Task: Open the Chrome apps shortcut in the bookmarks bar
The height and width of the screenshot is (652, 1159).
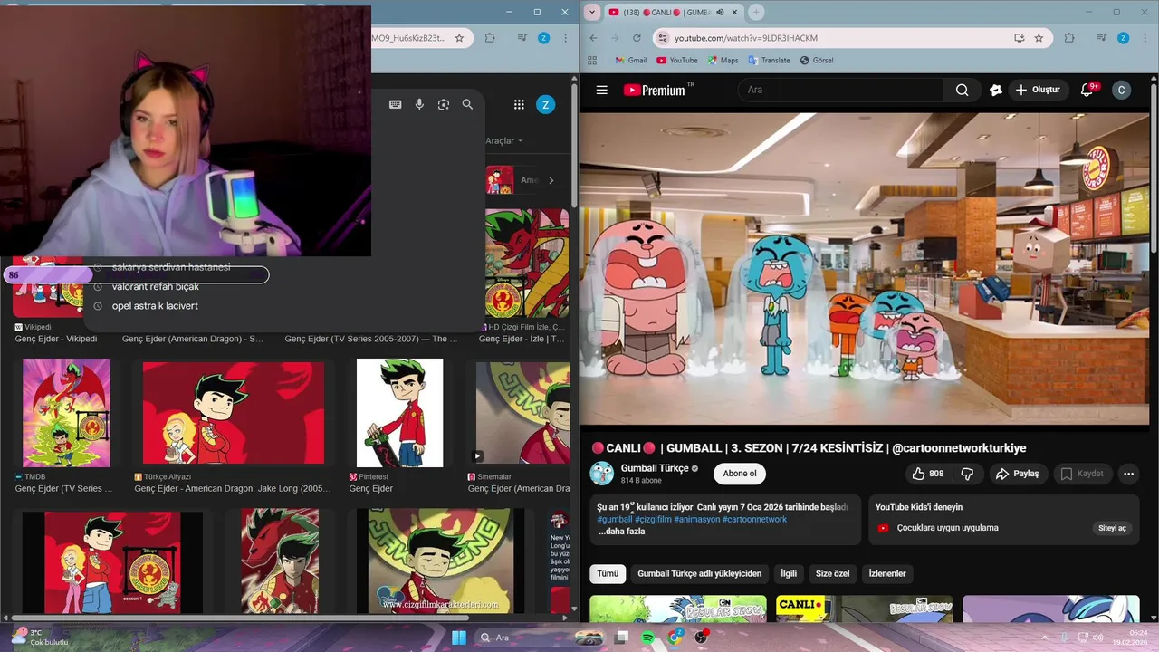Action: 592,61
